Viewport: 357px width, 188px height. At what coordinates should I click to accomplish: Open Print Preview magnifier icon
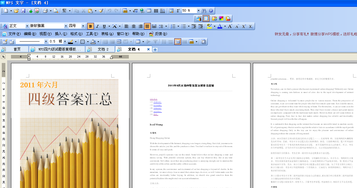55,11
